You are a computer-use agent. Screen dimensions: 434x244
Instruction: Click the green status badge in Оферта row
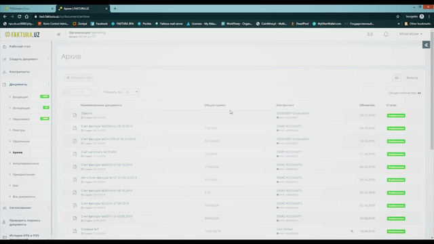point(396,115)
